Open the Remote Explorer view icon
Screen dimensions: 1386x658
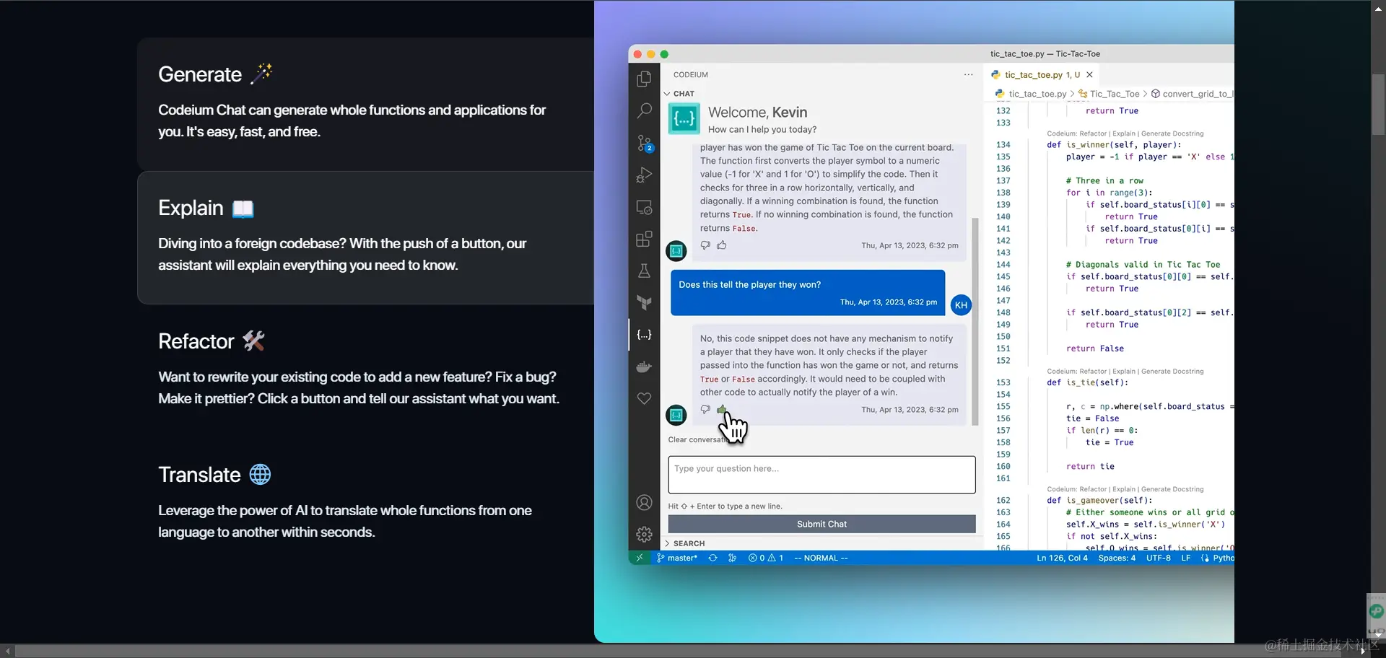(x=644, y=207)
